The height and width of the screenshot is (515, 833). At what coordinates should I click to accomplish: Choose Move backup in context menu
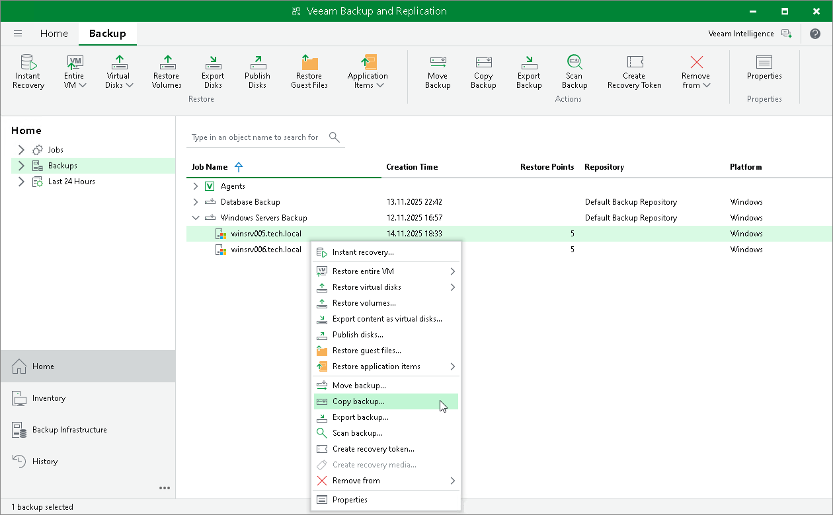coord(386,386)
